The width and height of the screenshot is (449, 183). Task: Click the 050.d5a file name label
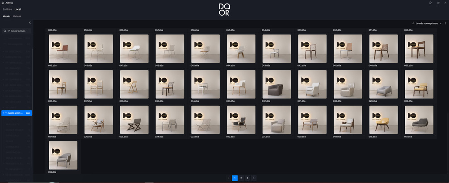click(408, 30)
